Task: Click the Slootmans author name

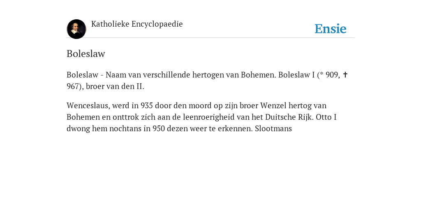Action: pyautogui.click(x=273, y=128)
